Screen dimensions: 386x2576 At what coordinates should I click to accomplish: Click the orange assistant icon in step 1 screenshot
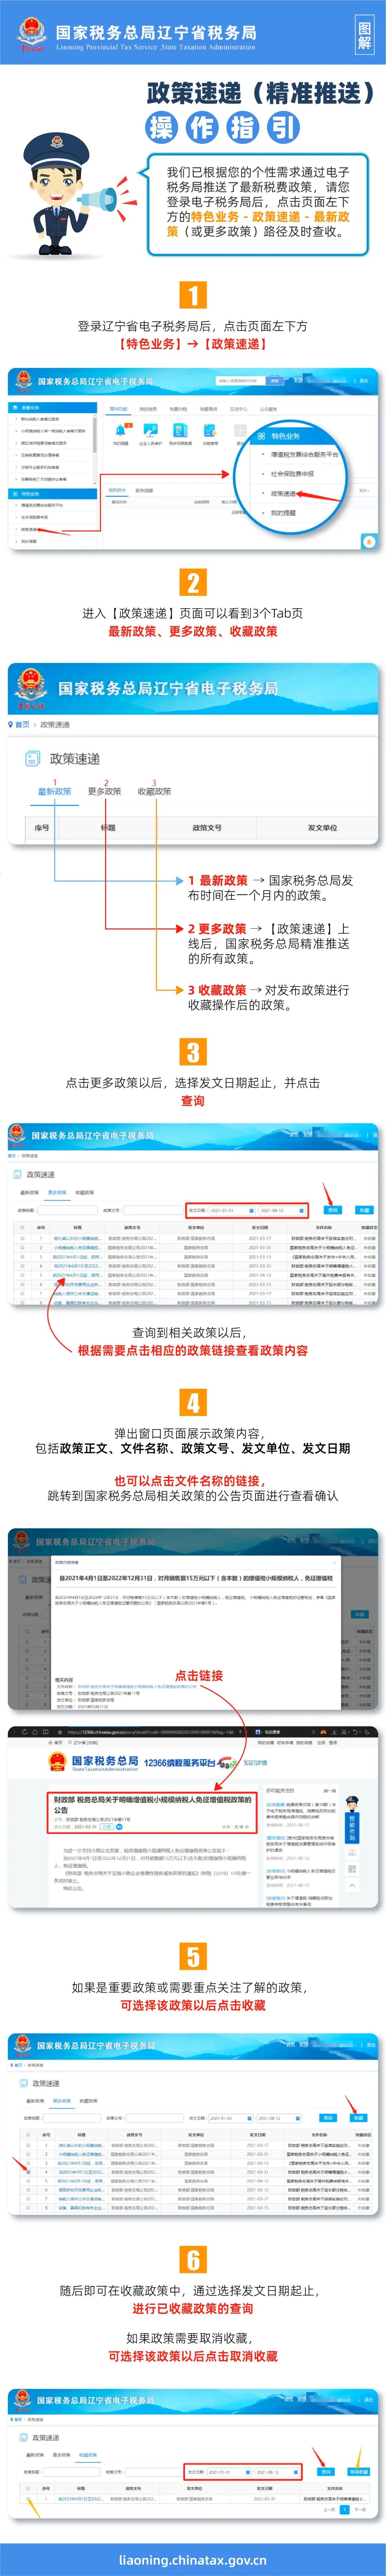(x=369, y=542)
